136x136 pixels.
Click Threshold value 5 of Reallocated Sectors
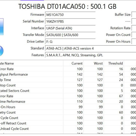(122, 91)
